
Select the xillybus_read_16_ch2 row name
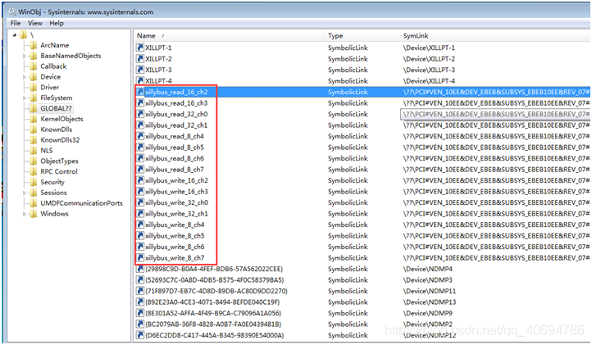point(176,92)
